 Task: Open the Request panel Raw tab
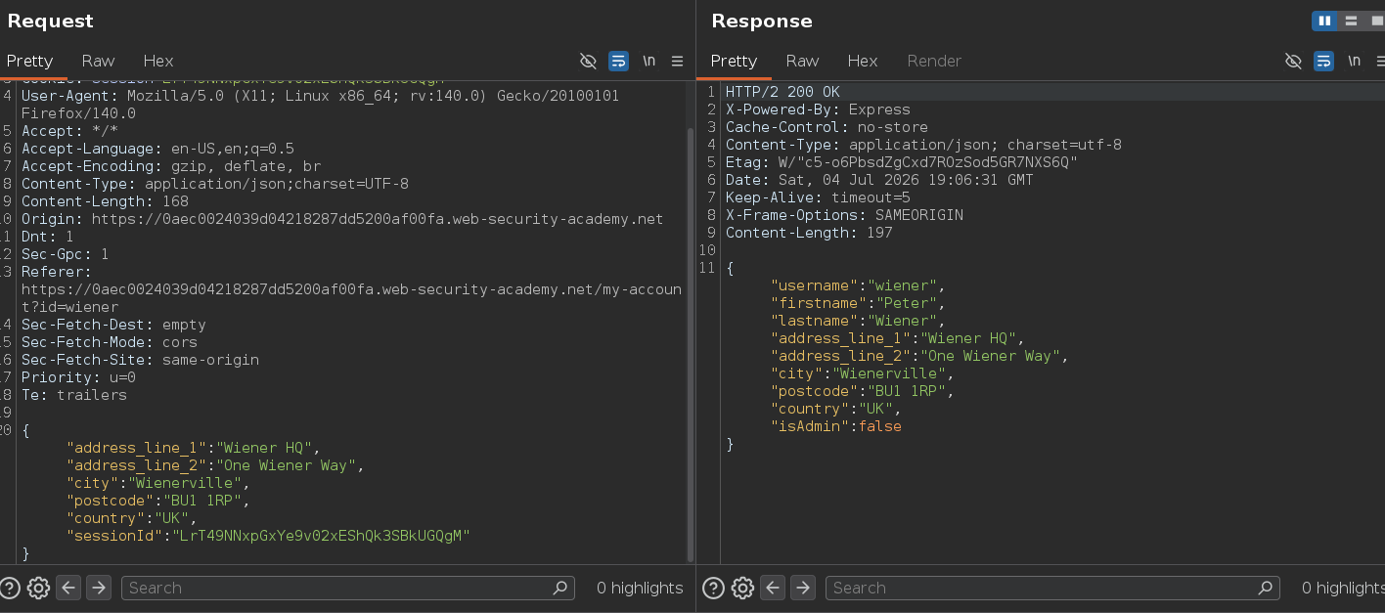[x=98, y=61]
